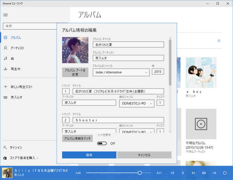Image resolution: width=233 pixels, height=180 pixels.
Task: Go to 曲 in the sidebar
Action: 12,58
